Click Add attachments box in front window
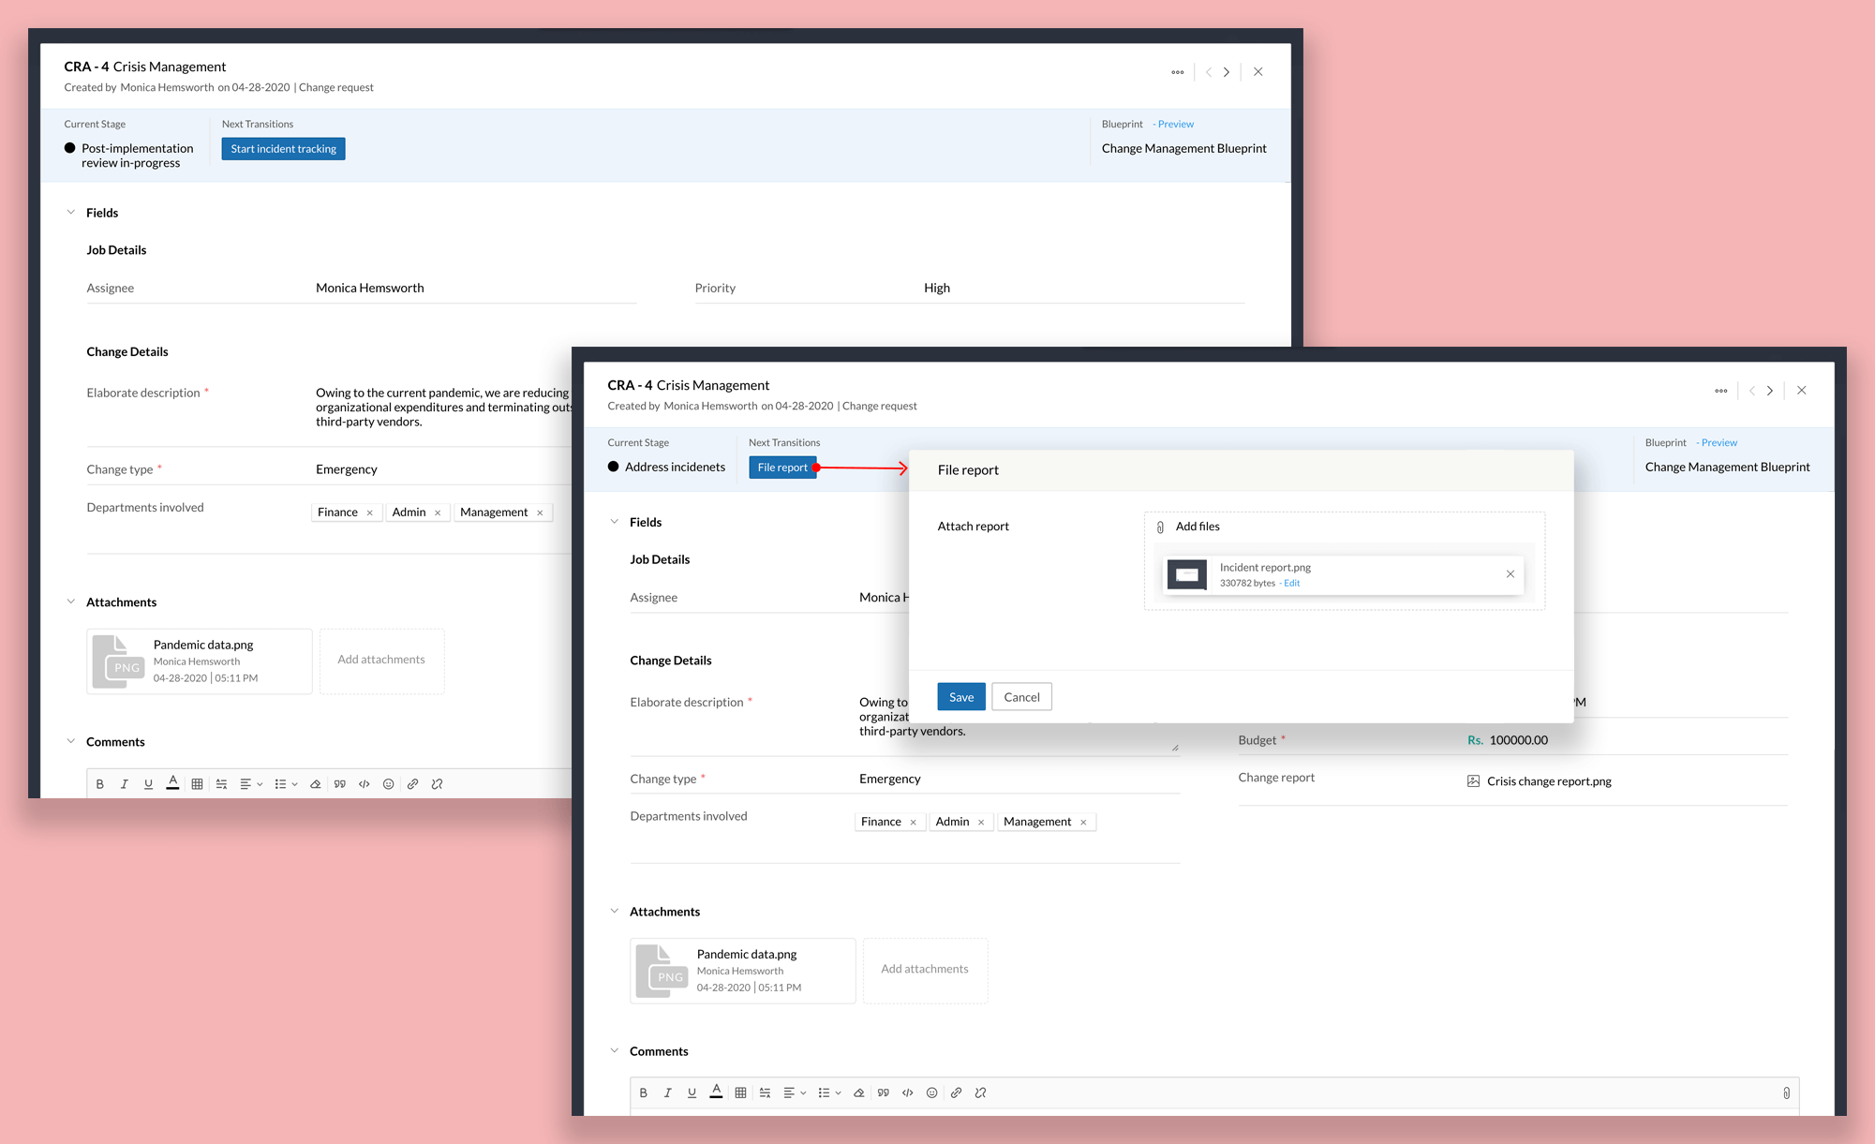 pyautogui.click(x=925, y=970)
